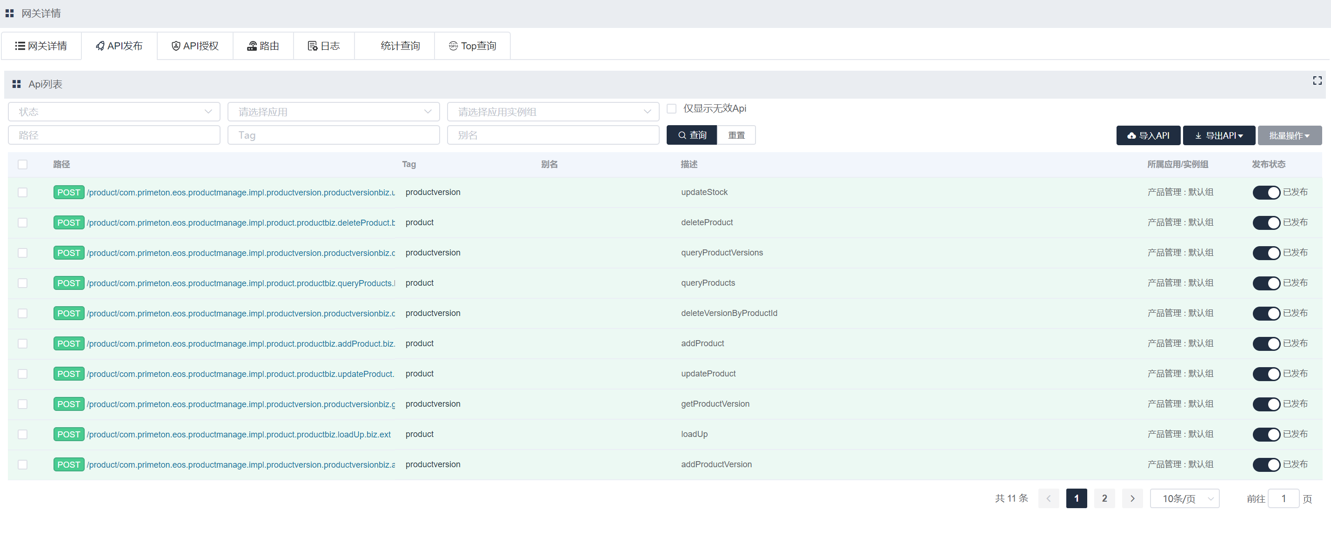This screenshot has width=1331, height=537.
Task: Click previous page arrow in pagination
Action: tap(1048, 498)
